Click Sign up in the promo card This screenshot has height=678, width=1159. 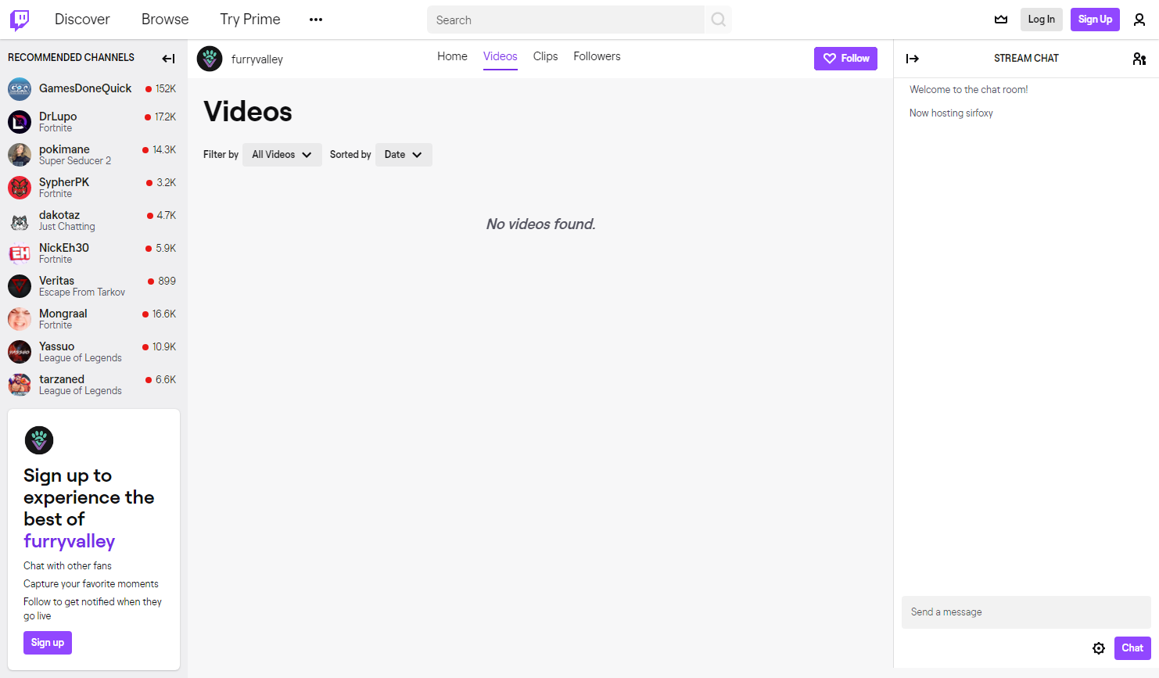[x=48, y=643]
